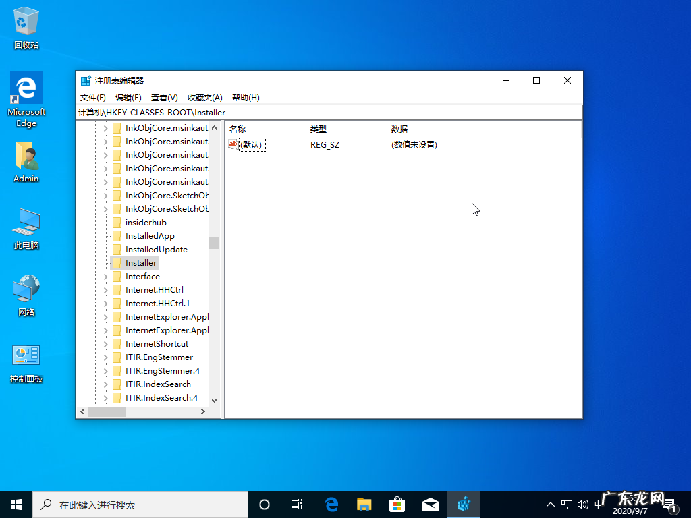Screen dimensions: 691x518
Task: Expand the ITIR.EngStemmer registry key
Action: click(x=107, y=357)
